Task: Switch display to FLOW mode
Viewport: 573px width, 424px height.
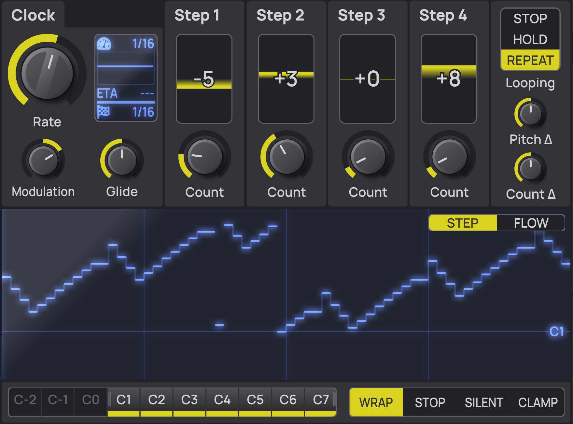Action: (531, 223)
